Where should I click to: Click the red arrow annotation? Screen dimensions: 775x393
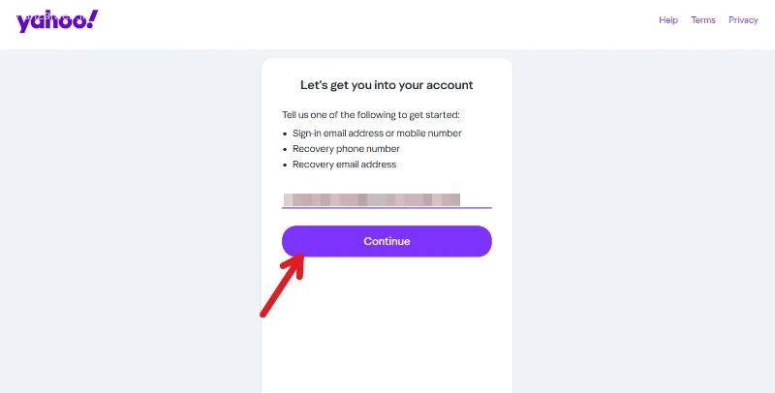click(282, 286)
